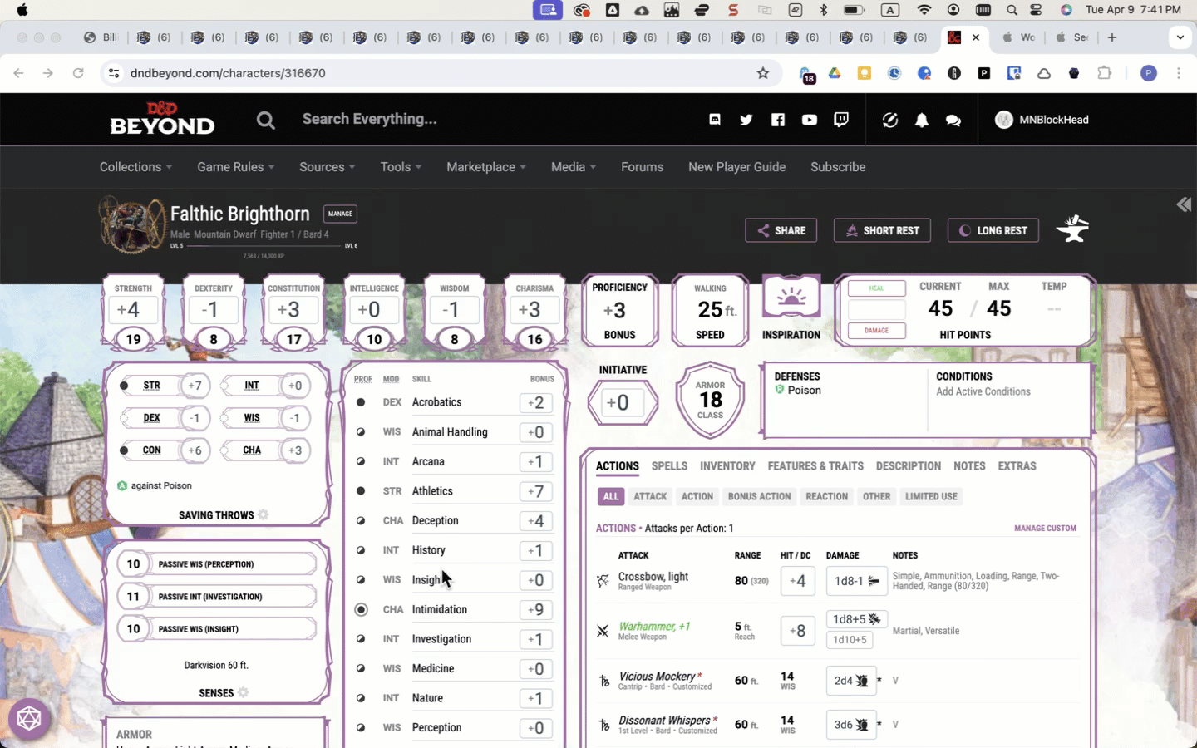Click the Saving Throws settings gear
This screenshot has width=1197, height=748.
[264, 514]
